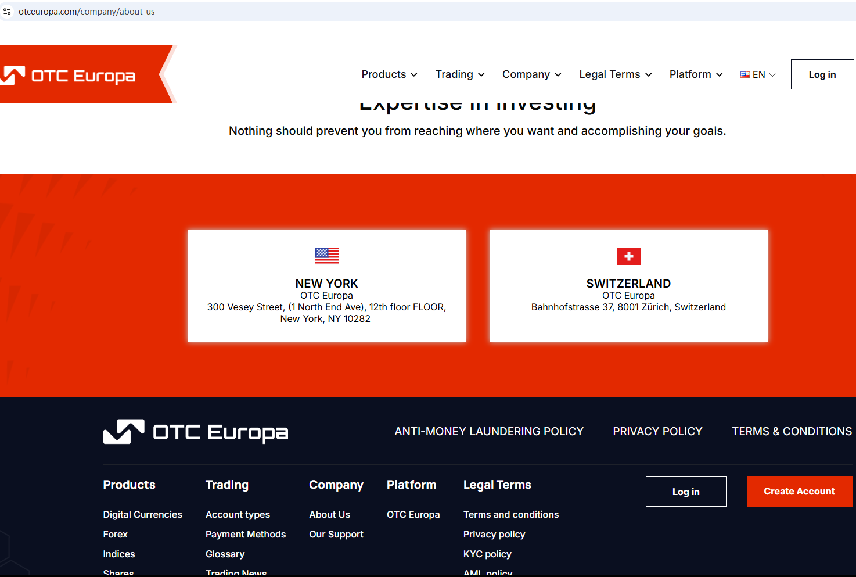
Task: Expand the Legal Terms dropdown chevron
Action: 649,75
